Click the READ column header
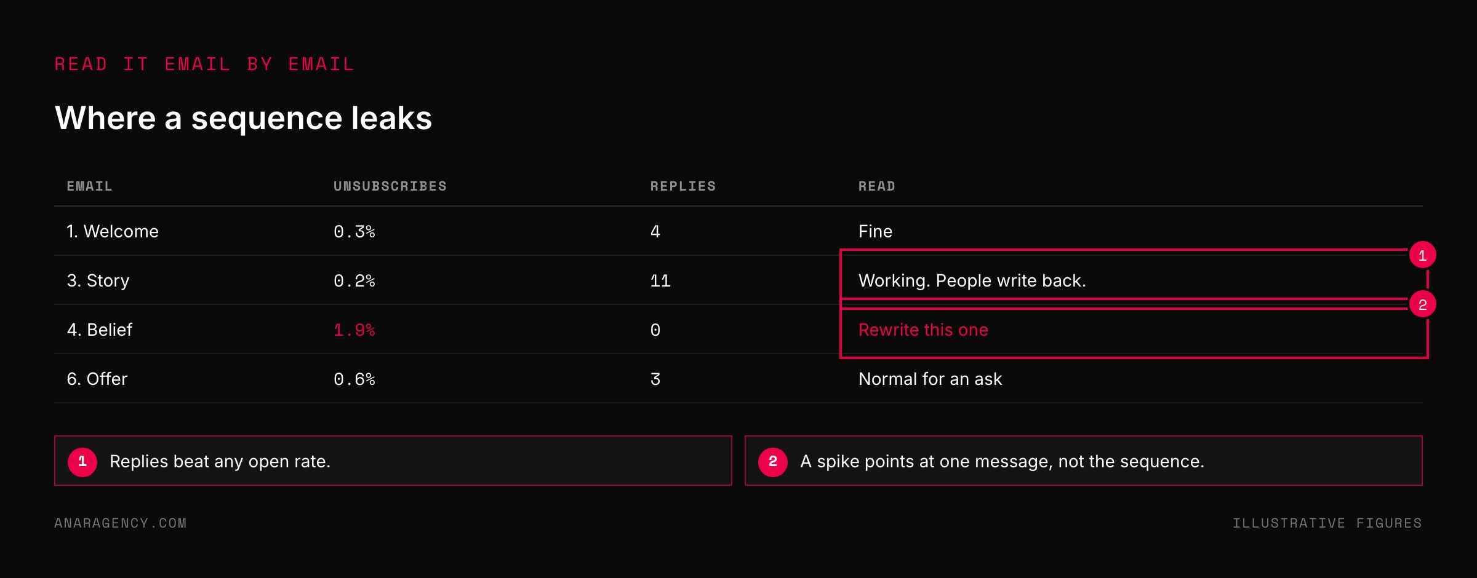The image size is (1477, 578). coord(876,186)
